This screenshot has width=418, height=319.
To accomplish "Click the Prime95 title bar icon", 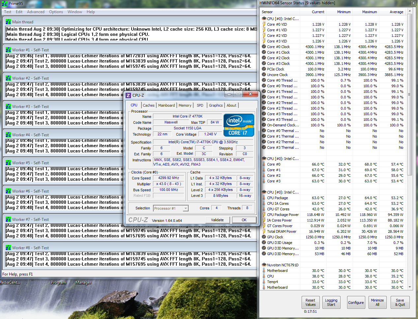I will coord(4,4).
